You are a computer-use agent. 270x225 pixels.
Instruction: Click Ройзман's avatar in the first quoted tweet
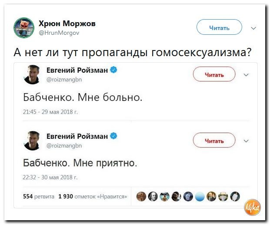coord(33,74)
